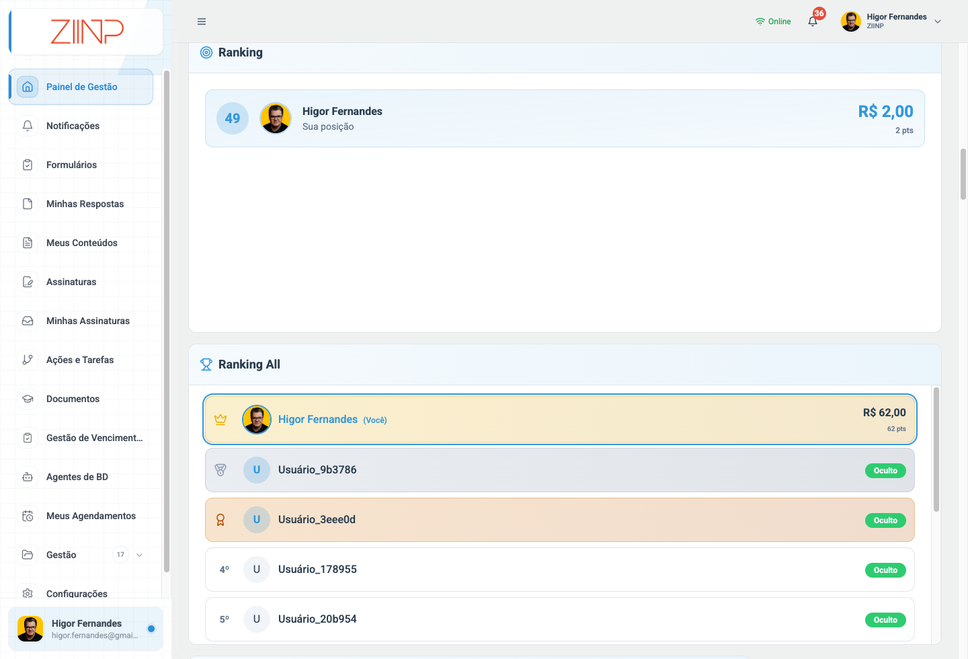Select Documentos in the sidebar

[x=81, y=399]
